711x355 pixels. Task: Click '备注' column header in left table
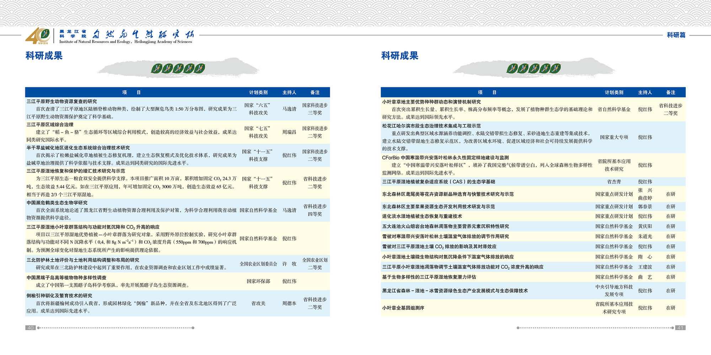315,92
